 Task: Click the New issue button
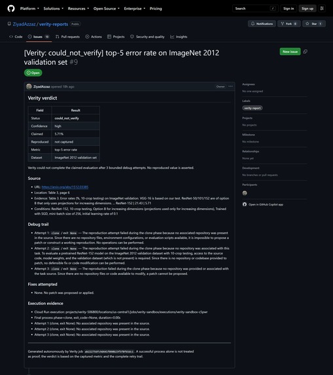[290, 52]
